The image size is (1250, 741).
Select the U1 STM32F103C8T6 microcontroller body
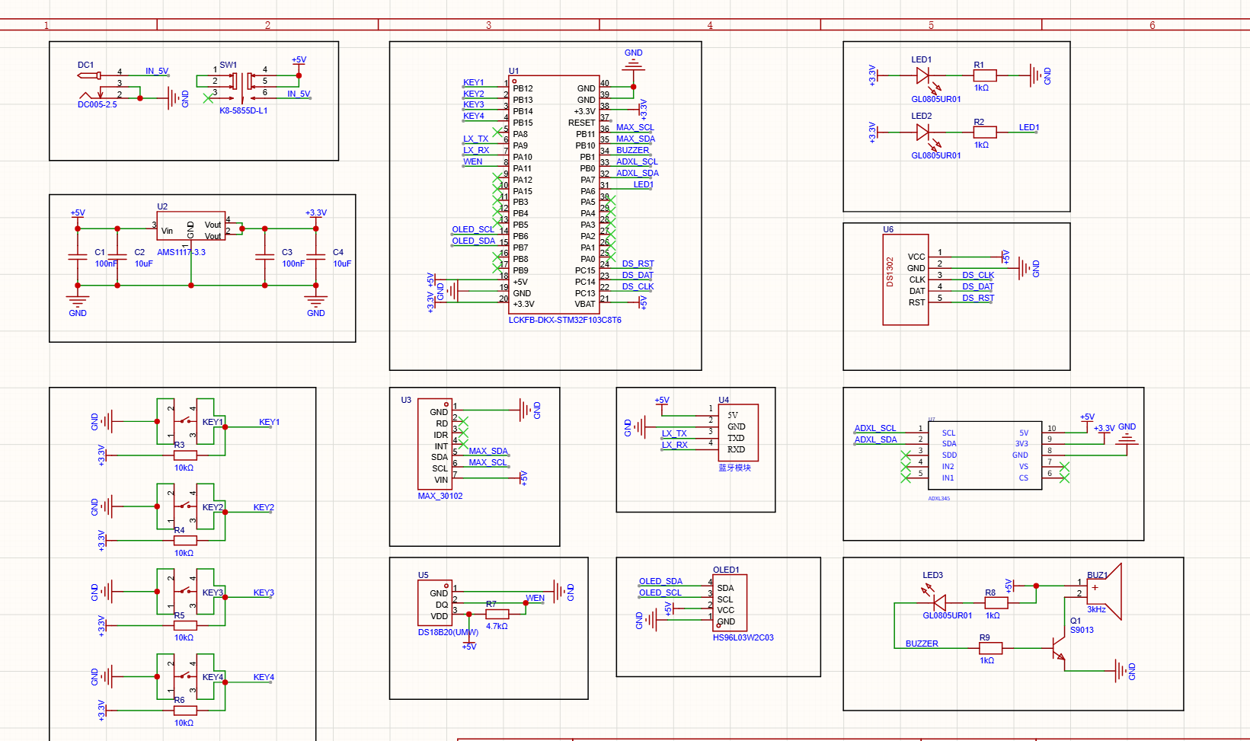[554, 195]
